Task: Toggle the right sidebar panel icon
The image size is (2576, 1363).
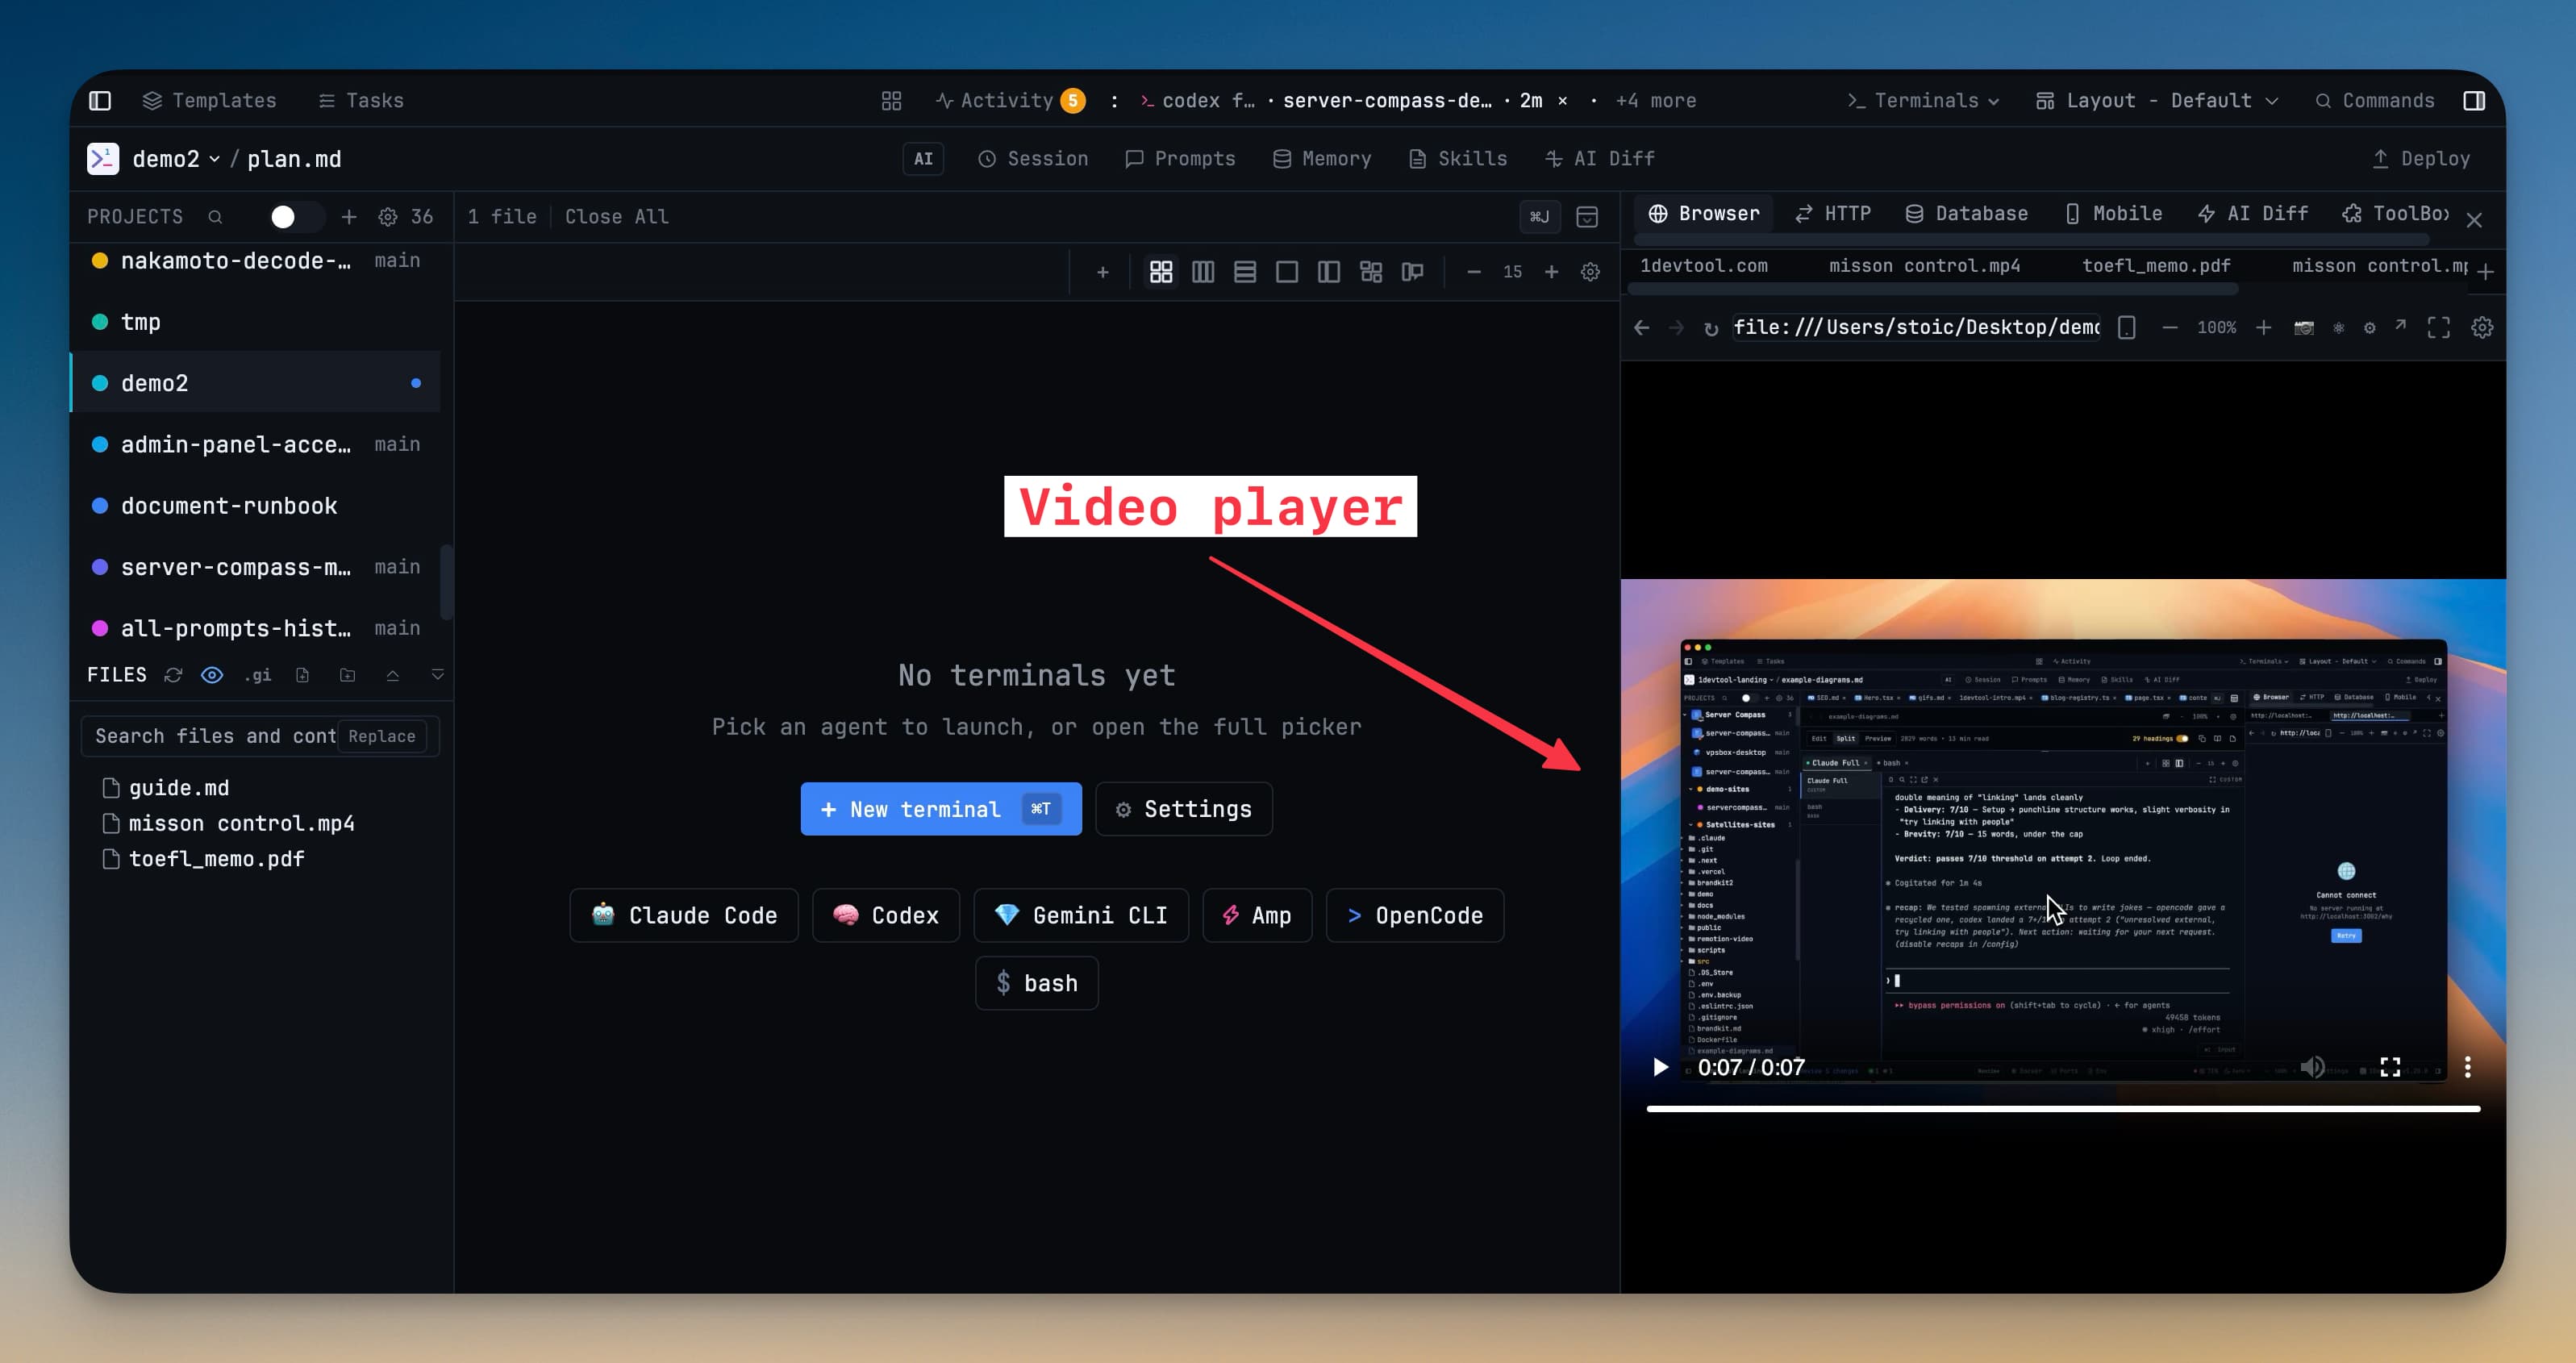Action: pos(2474,101)
